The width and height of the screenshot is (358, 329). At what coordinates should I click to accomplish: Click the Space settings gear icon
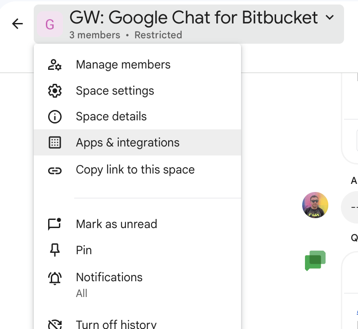[54, 91]
